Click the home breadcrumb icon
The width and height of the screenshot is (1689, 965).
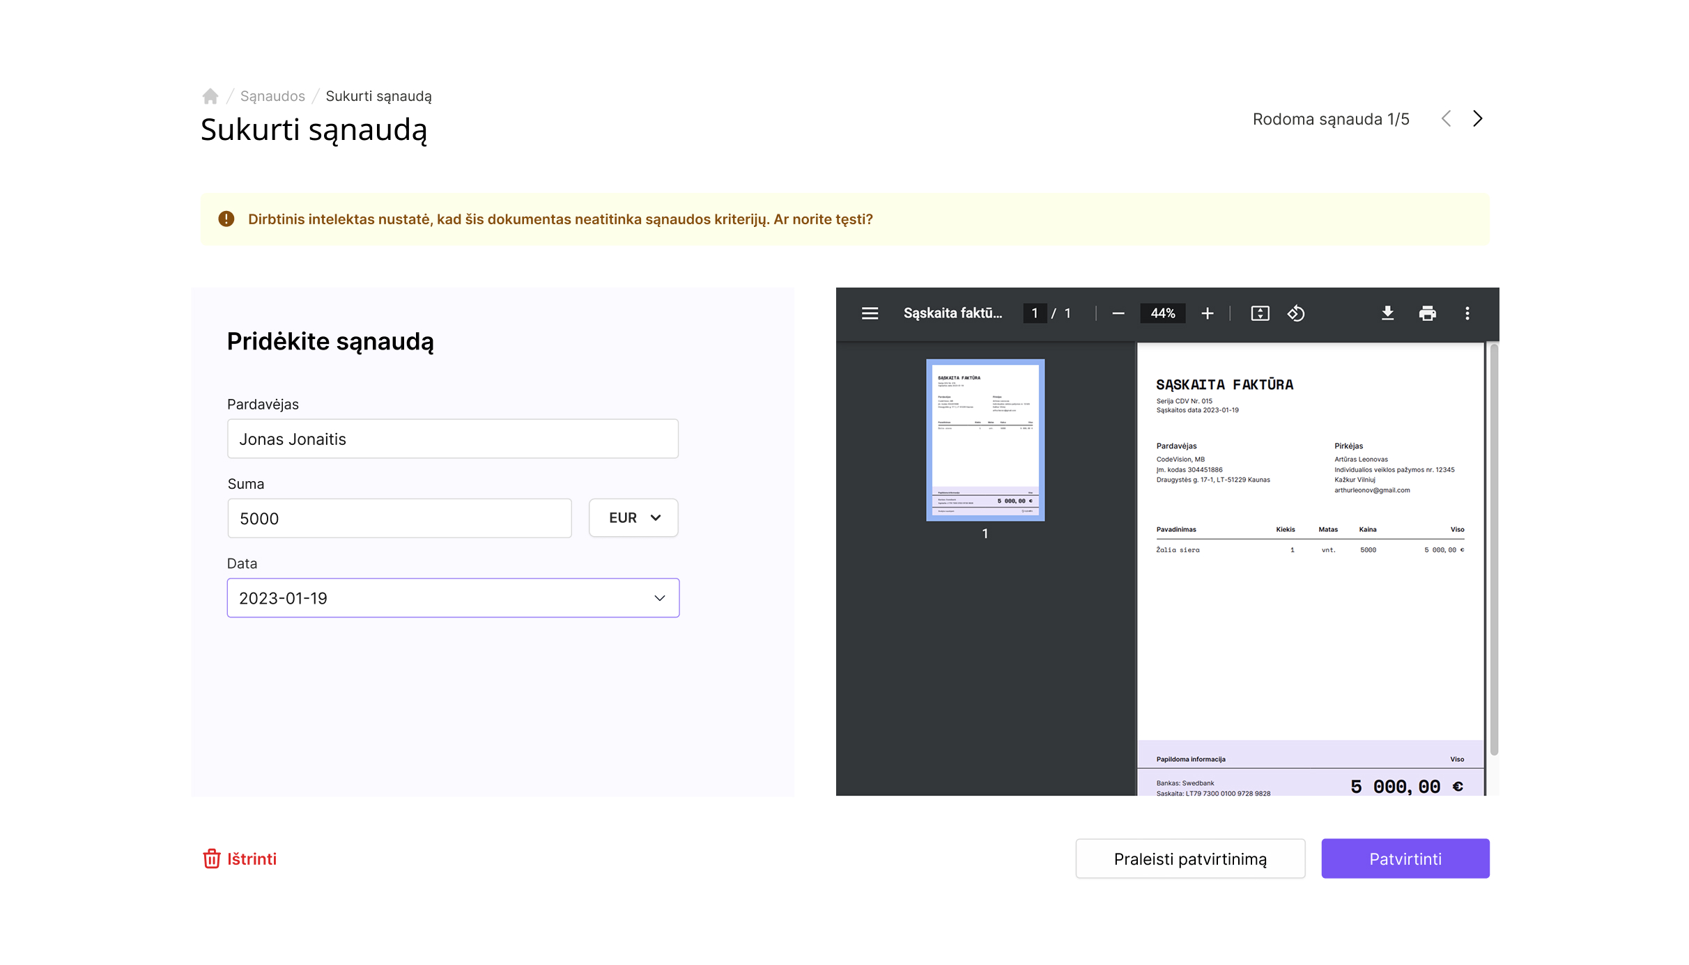tap(210, 96)
